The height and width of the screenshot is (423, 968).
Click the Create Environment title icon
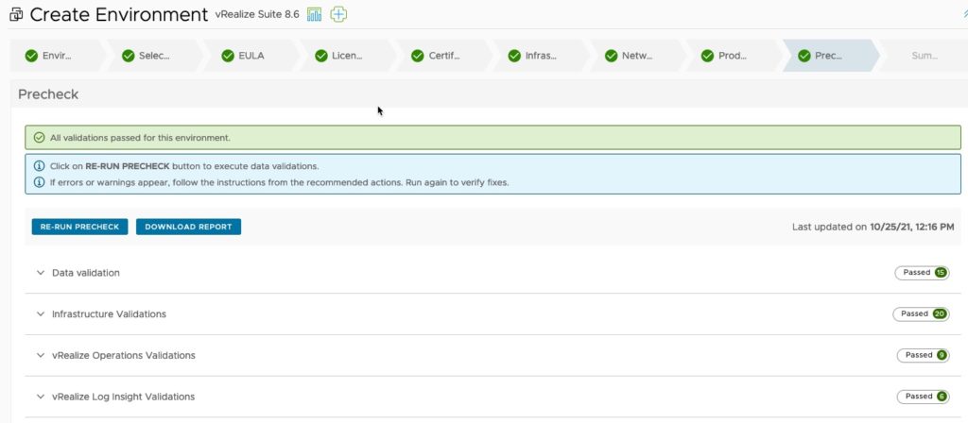pos(16,14)
